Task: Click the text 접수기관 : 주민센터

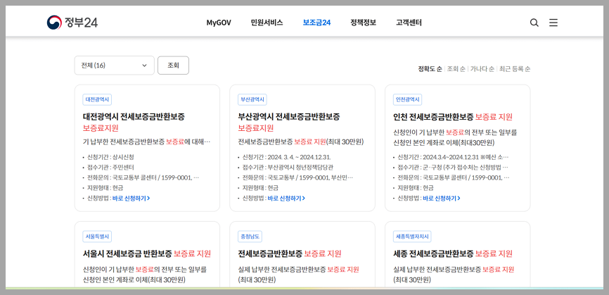Action: pos(110,168)
